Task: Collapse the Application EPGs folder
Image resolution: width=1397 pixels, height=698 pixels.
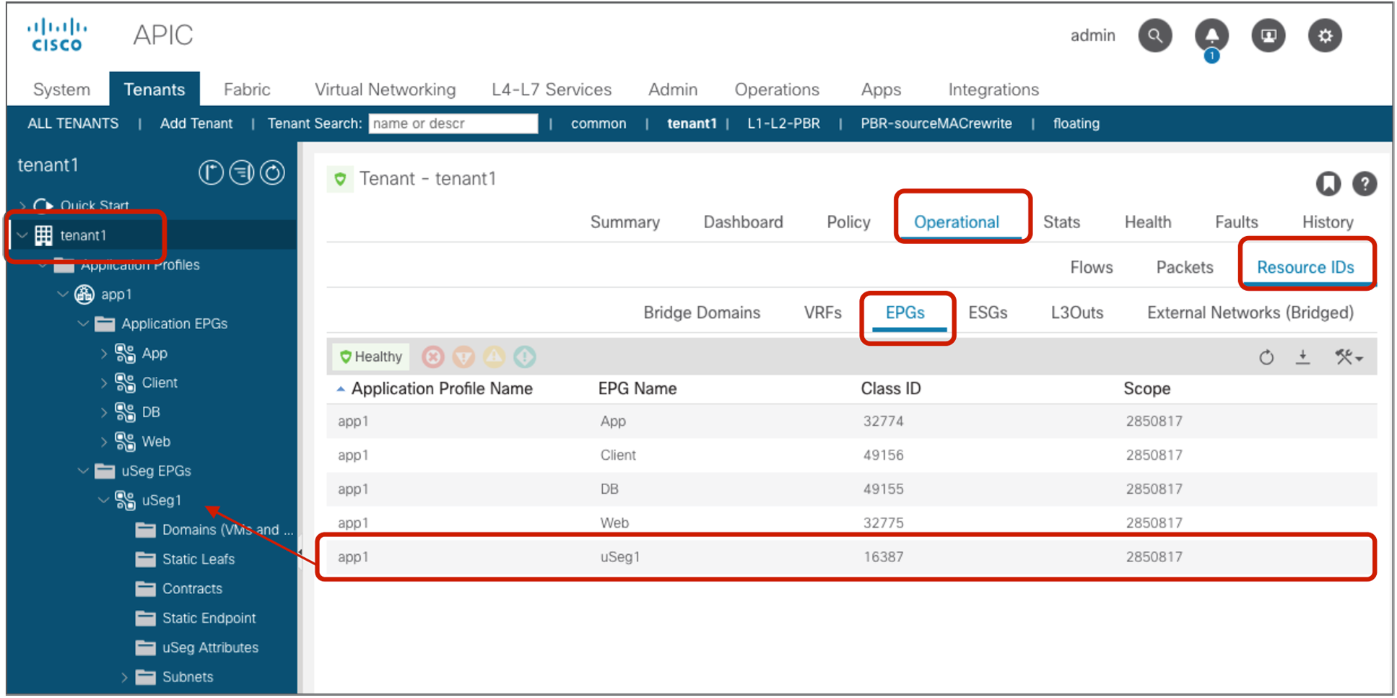Action: tap(83, 324)
